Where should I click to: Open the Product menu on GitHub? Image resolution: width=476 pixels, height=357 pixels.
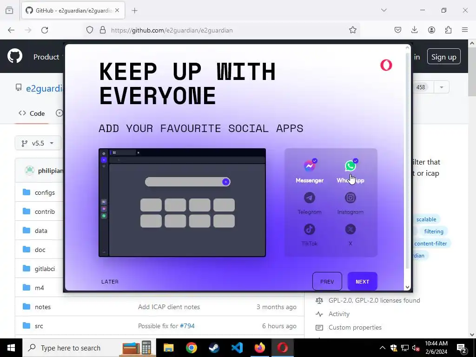tap(46, 57)
